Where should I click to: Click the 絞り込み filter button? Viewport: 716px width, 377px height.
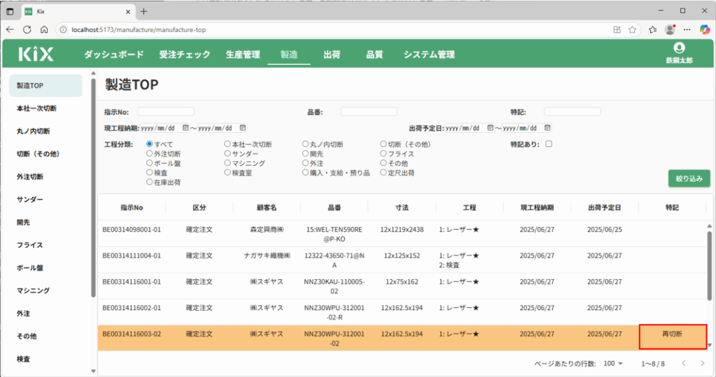[689, 179]
